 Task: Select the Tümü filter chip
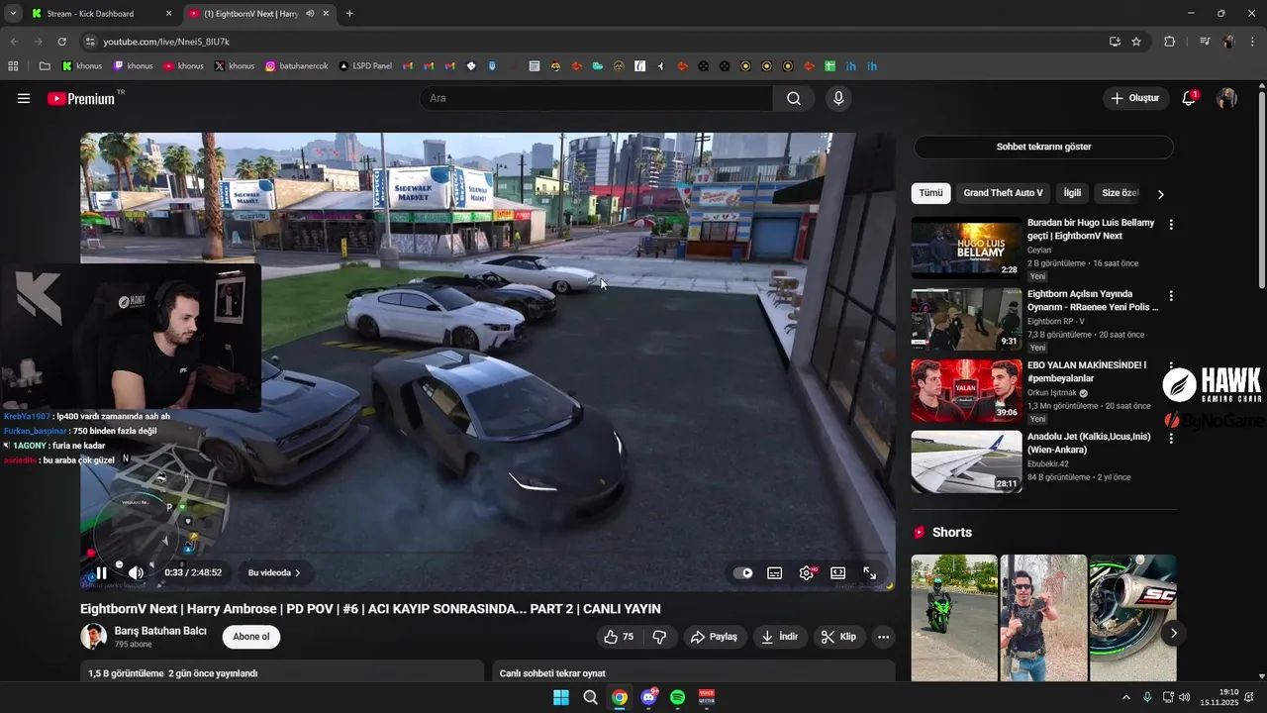point(930,193)
